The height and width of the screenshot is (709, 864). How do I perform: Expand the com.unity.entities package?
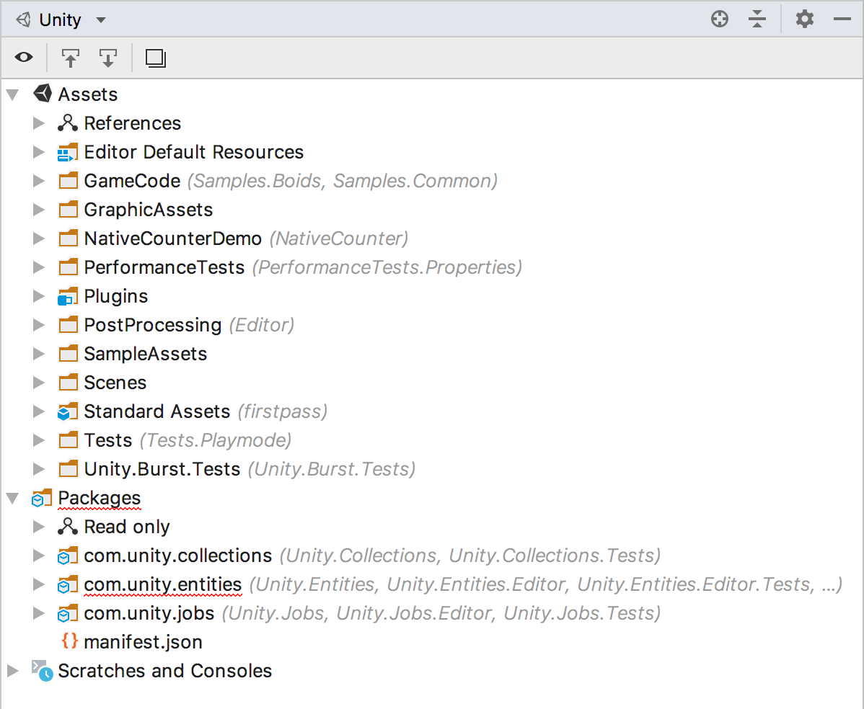click(x=38, y=584)
